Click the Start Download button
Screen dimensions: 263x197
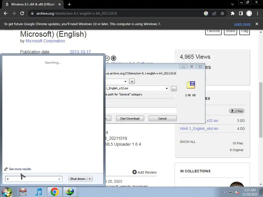pos(130,119)
